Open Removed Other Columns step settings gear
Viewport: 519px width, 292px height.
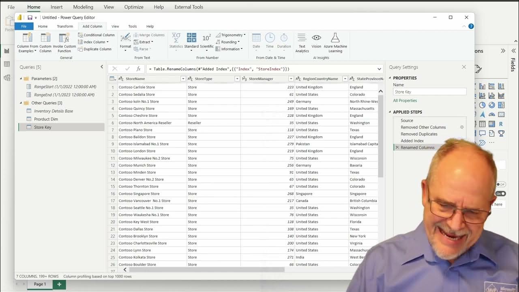tap(461, 127)
